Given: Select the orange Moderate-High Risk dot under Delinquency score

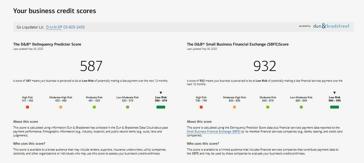Looking at the screenshot, I should 61,107.
